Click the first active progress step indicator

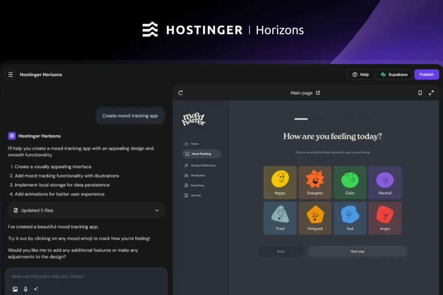(x=301, y=119)
